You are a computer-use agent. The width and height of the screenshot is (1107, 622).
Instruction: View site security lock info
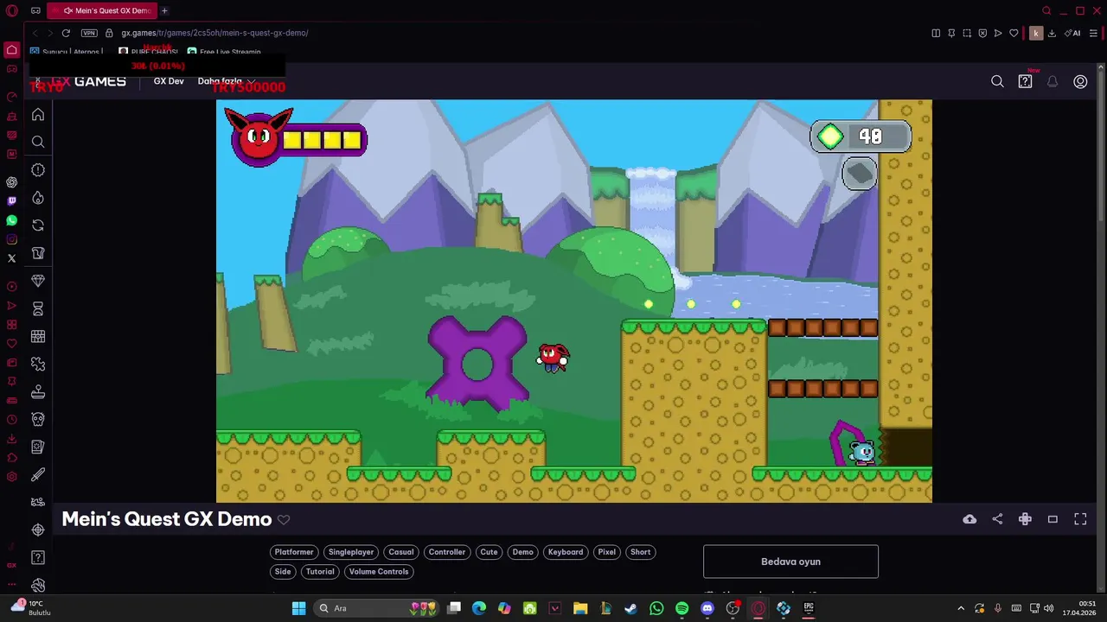(109, 33)
